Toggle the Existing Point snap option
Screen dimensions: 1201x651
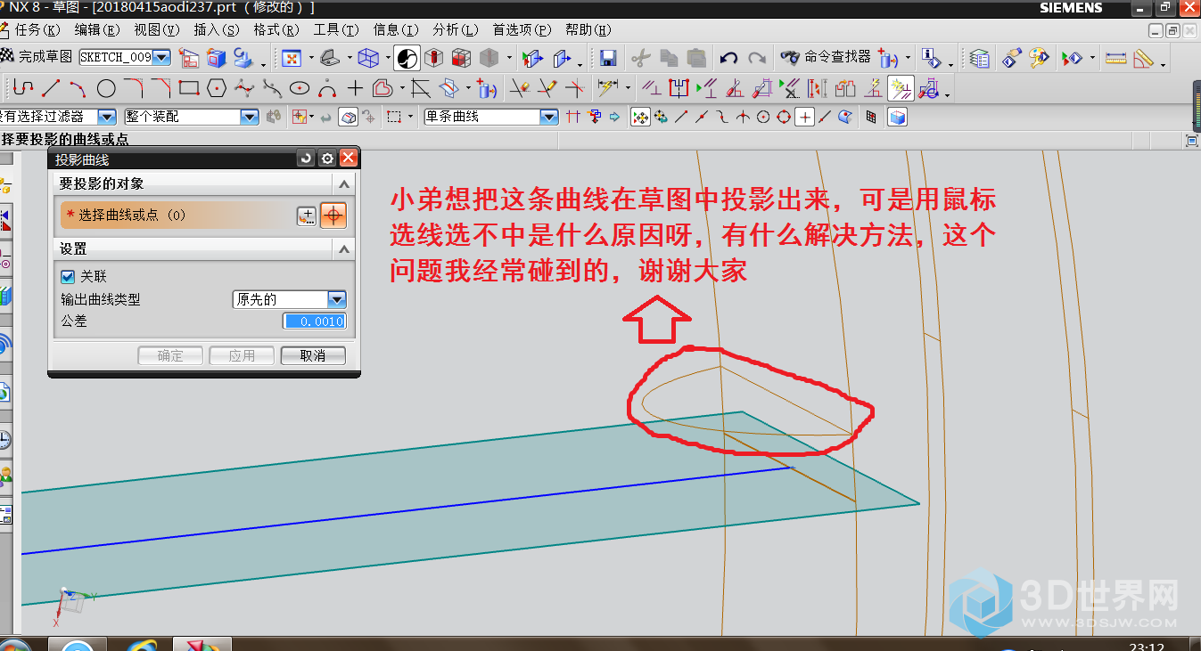[x=805, y=117]
